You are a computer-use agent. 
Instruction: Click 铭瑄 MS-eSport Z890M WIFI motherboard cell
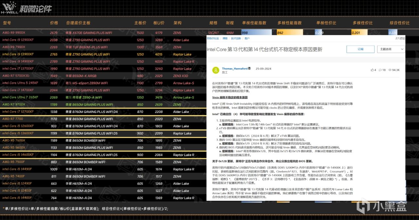[87, 83]
